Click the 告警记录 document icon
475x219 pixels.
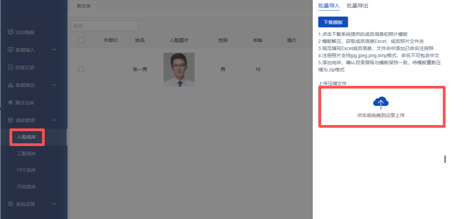click(11, 68)
